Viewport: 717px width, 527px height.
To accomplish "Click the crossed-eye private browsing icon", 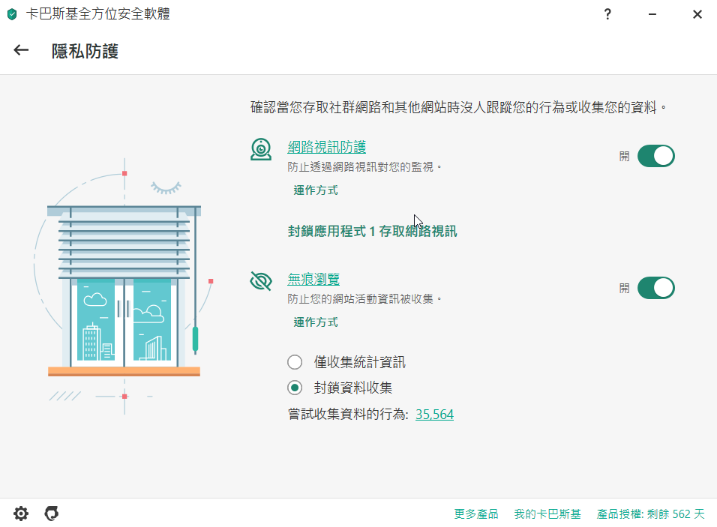I will (x=261, y=281).
